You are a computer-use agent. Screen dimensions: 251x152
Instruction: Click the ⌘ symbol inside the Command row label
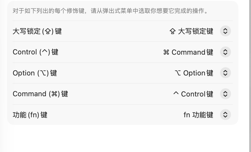[55, 94]
